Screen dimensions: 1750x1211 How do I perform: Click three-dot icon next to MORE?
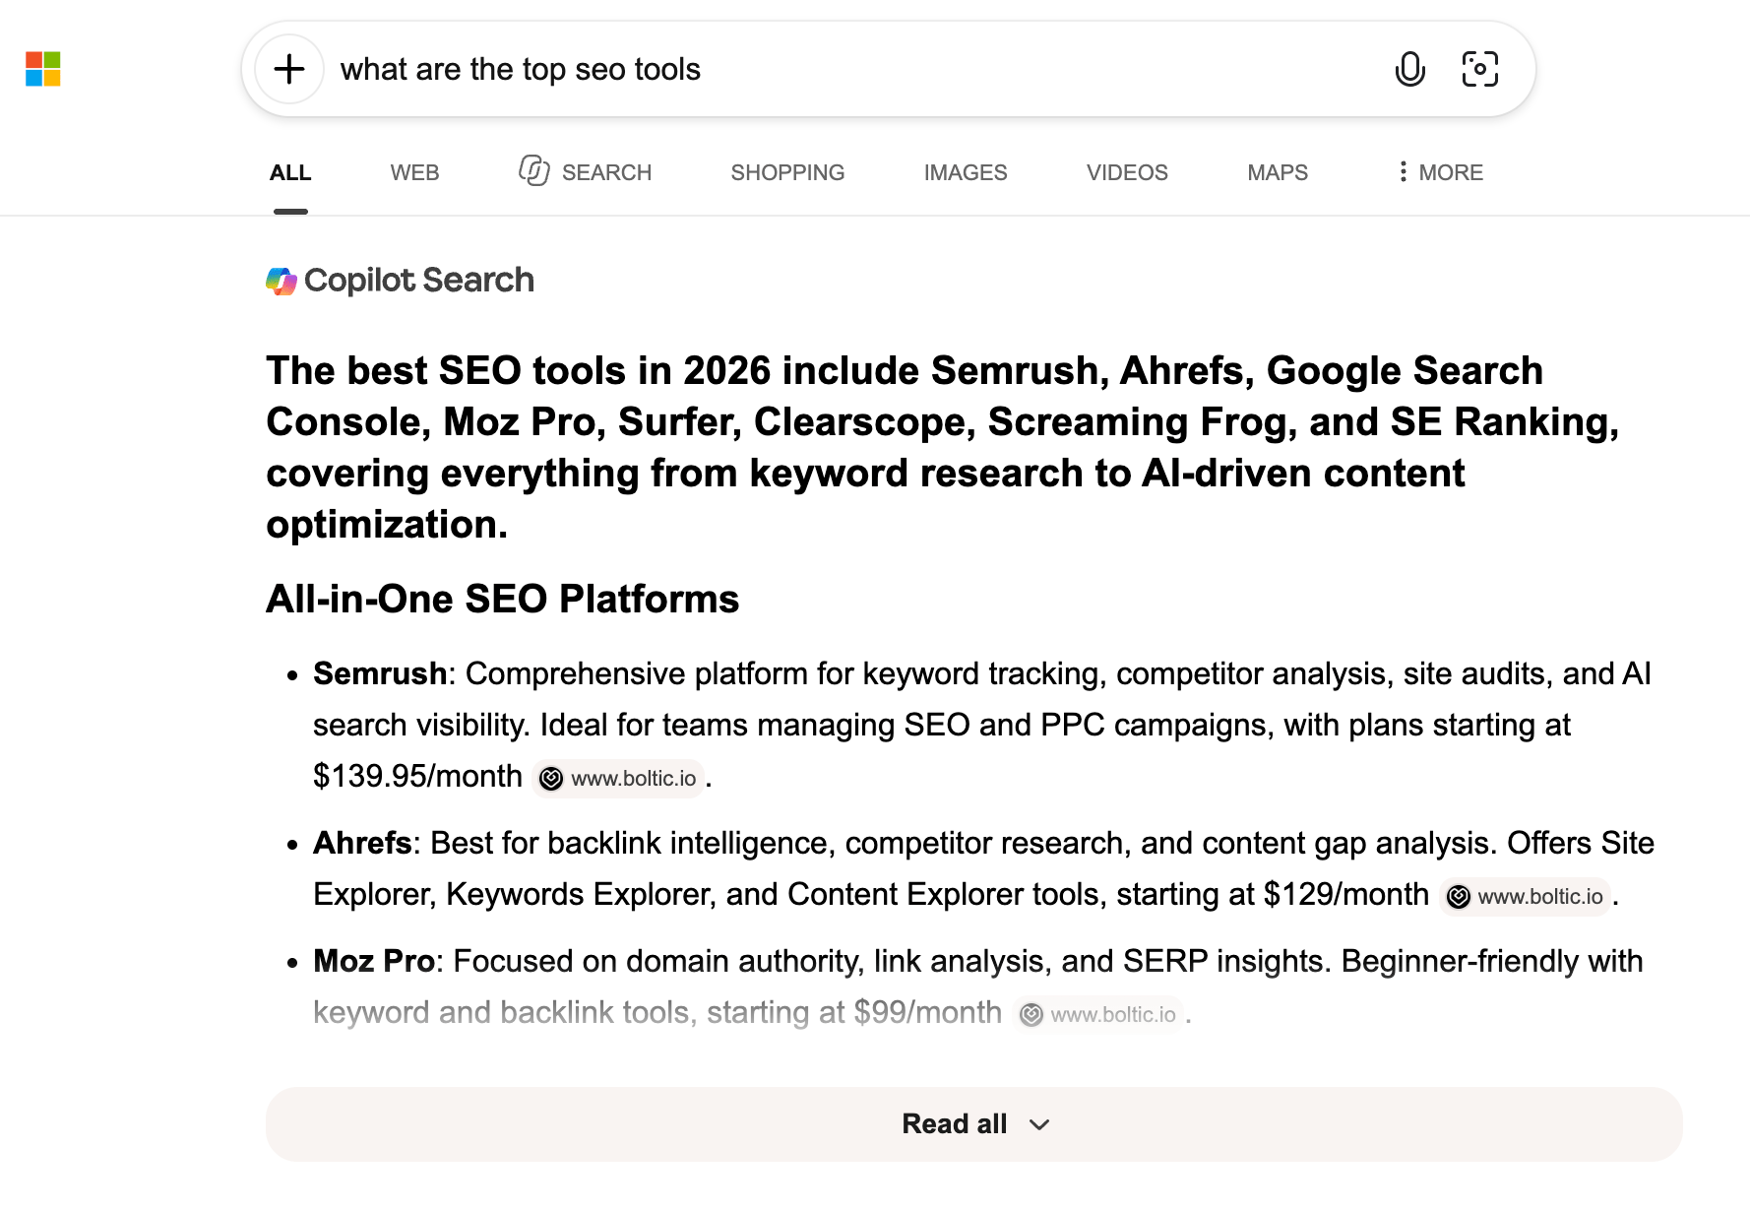click(1403, 171)
